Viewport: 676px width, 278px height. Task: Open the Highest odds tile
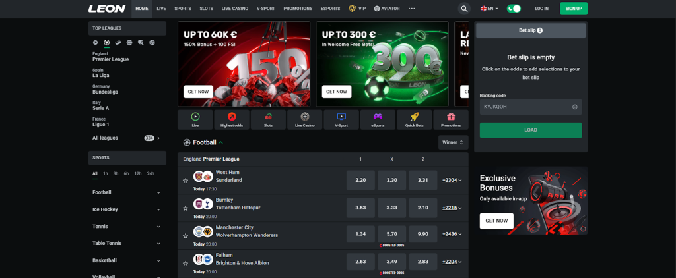coord(232,120)
